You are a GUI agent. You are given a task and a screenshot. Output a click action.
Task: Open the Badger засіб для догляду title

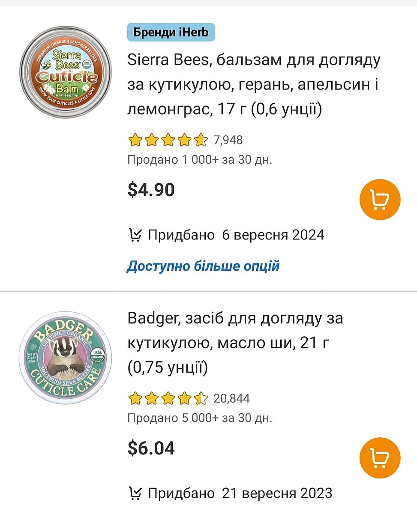click(x=235, y=343)
